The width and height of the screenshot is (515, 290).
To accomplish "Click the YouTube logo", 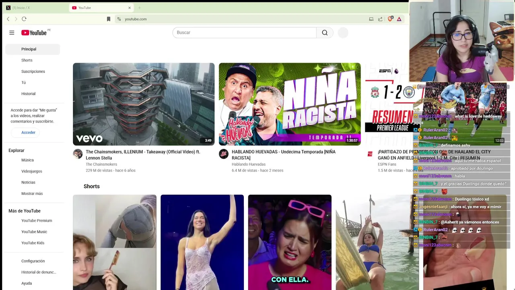I will [x=34, y=33].
